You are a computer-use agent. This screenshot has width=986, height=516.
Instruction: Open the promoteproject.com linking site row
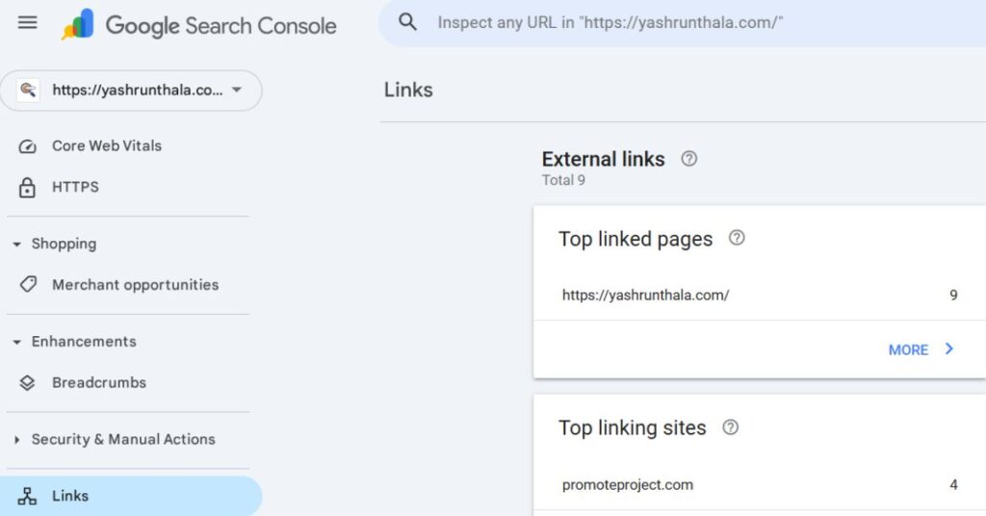628,485
